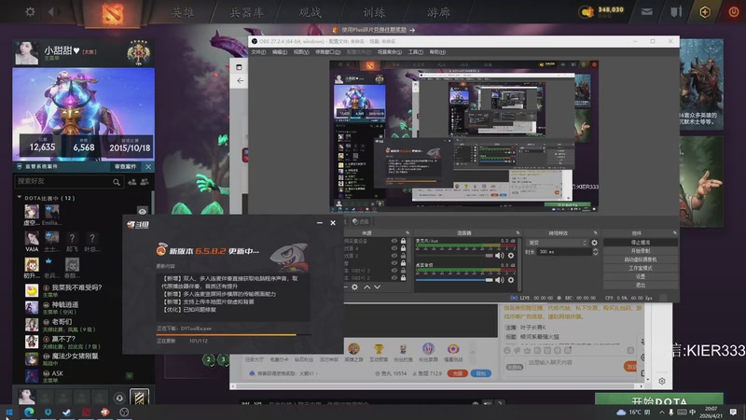Collapse the live page icon row chevron
Screen dimensions: 746x420
[x=473, y=353]
